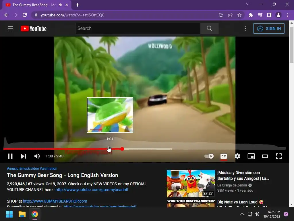This screenshot has height=221, width=294.
Task: Go to YouTube home via logo
Action: (x=34, y=28)
